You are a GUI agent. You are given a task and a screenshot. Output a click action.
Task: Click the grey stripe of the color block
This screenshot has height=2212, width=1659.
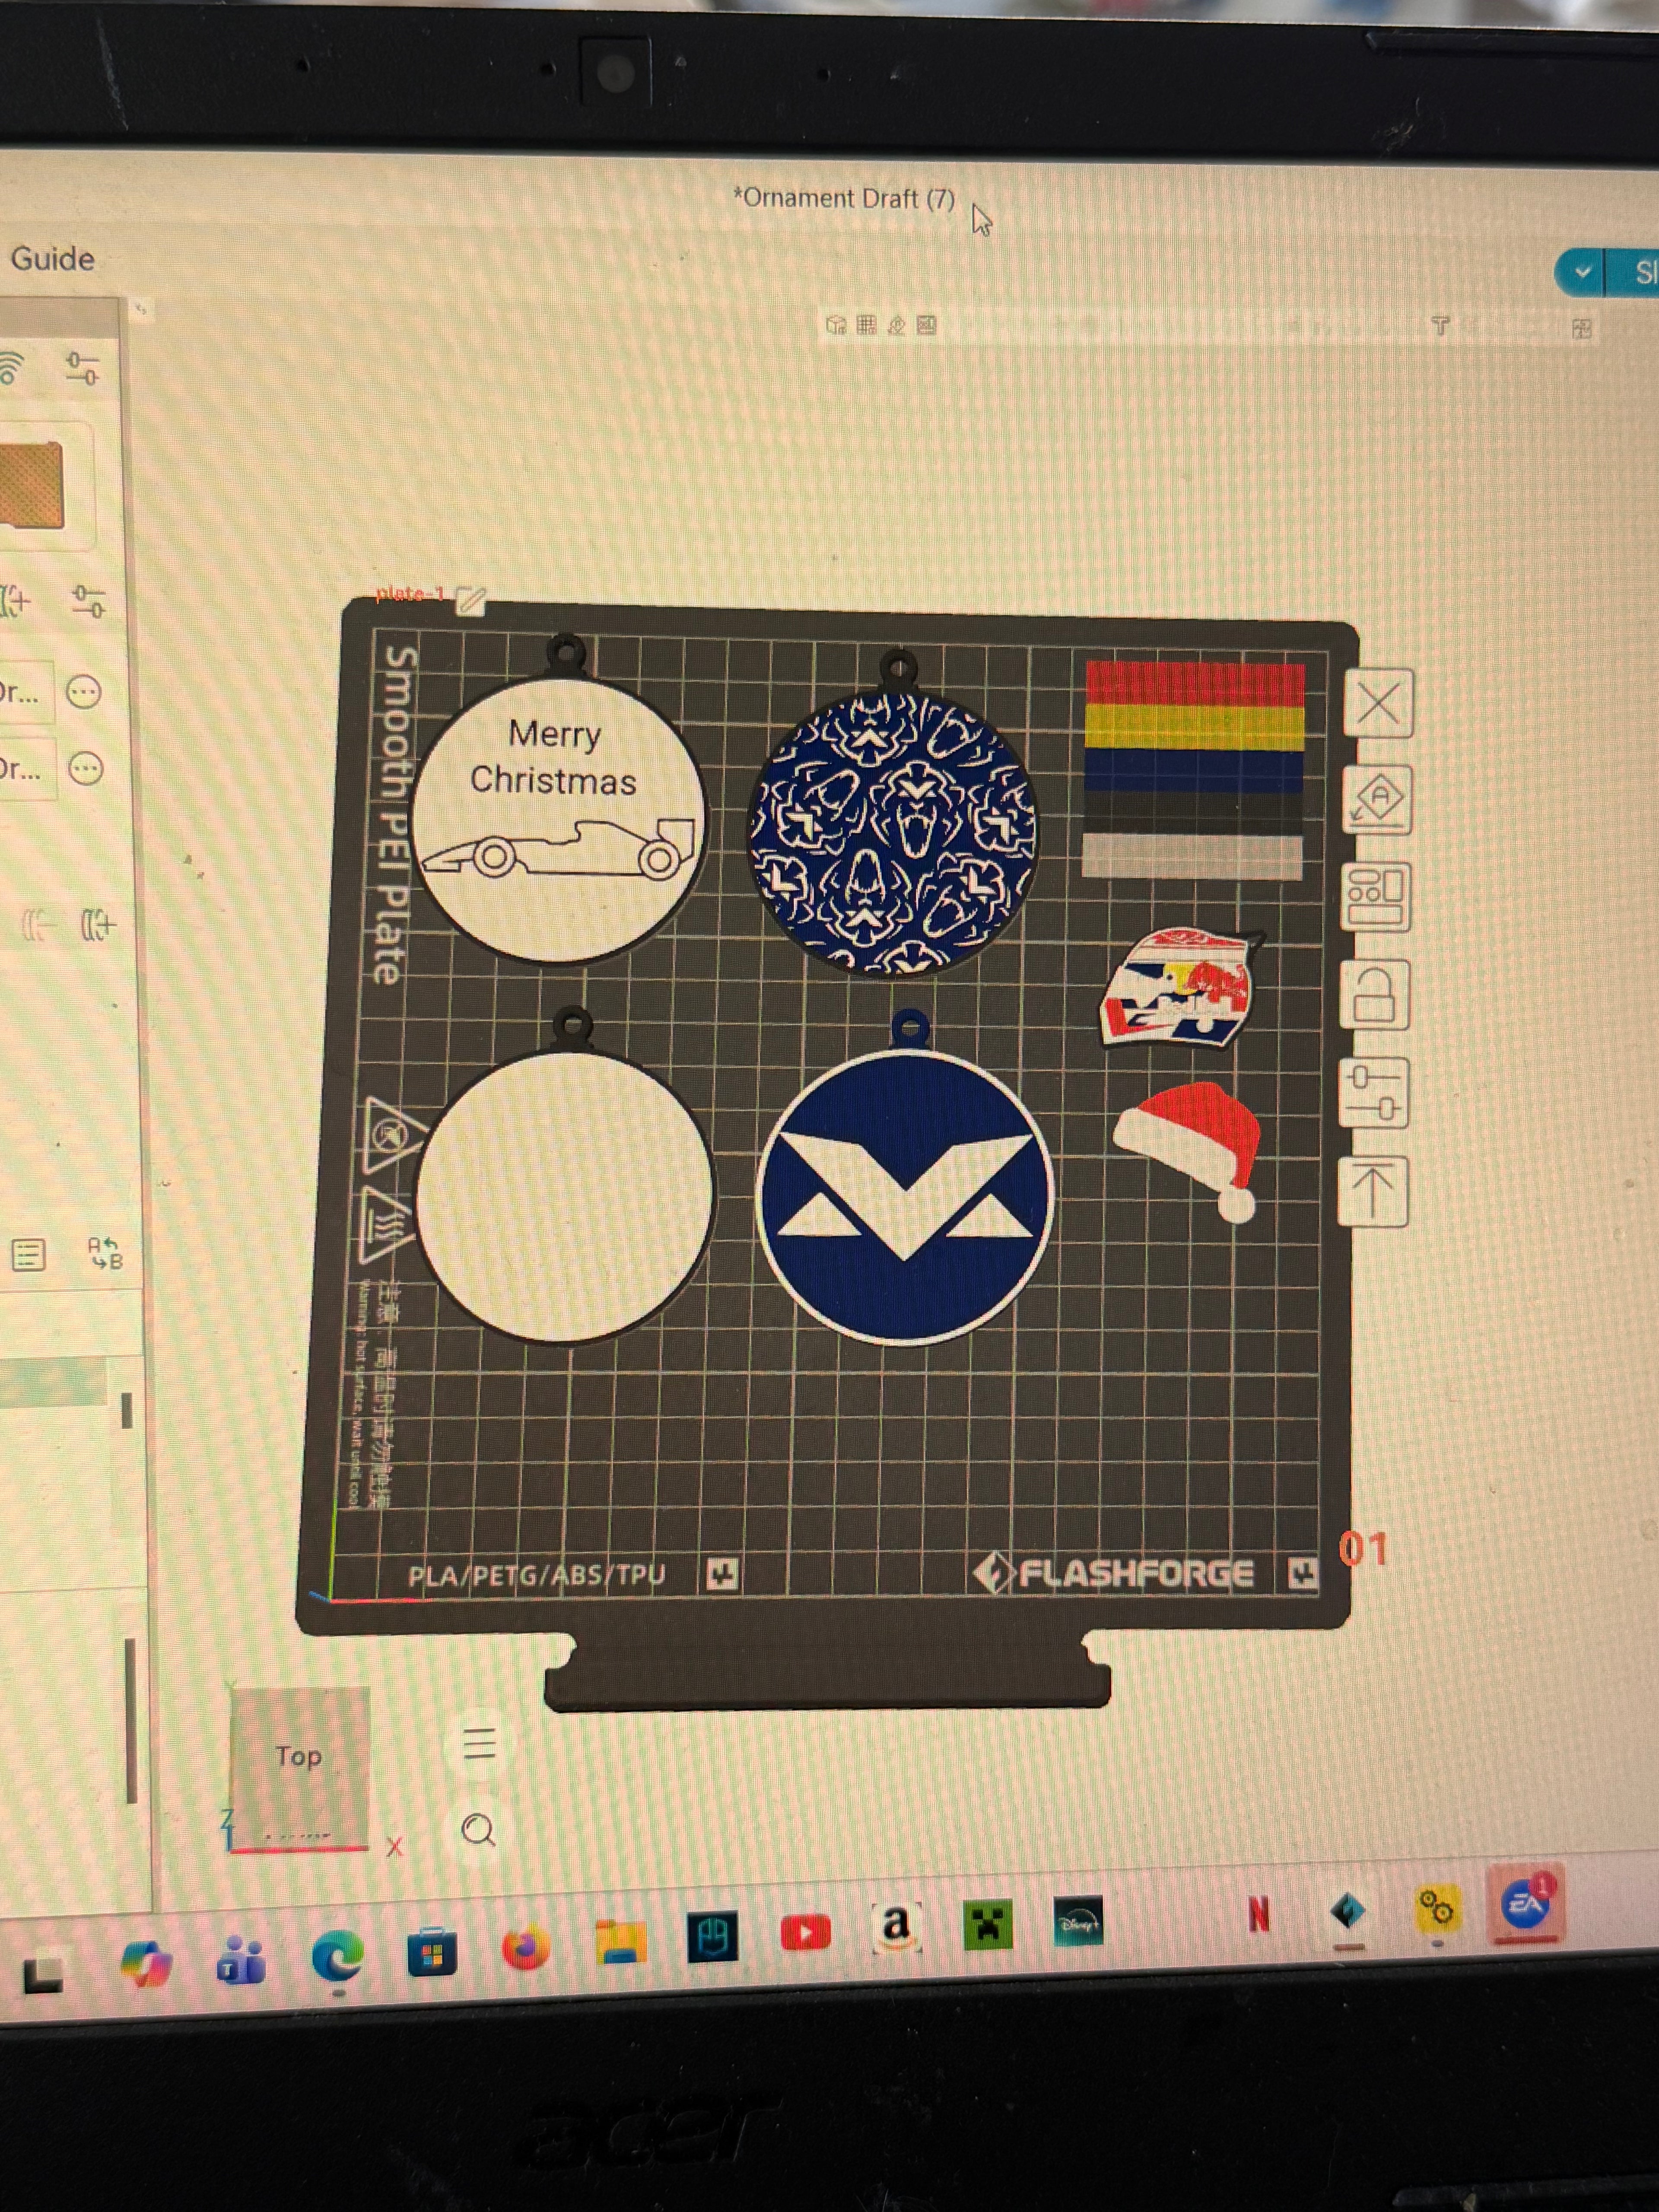tap(1192, 857)
